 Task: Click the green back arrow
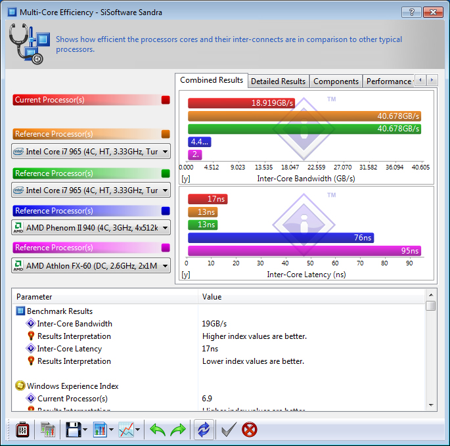coord(157,430)
